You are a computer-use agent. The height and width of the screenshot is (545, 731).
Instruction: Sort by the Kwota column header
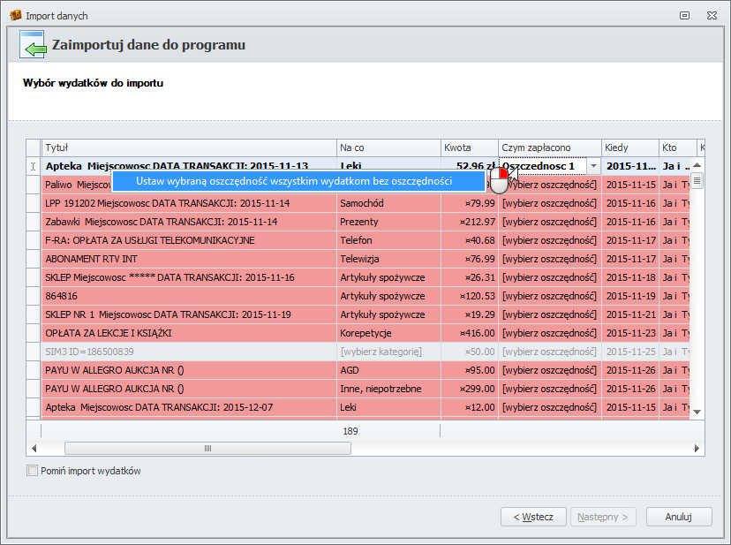point(469,148)
